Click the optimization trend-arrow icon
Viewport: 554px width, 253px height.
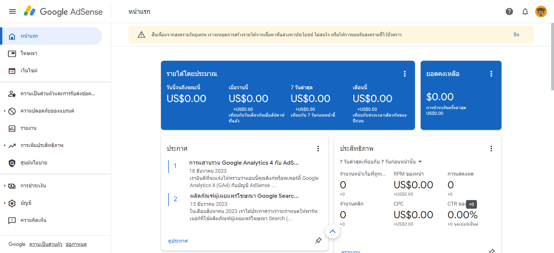pyautogui.click(x=12, y=146)
